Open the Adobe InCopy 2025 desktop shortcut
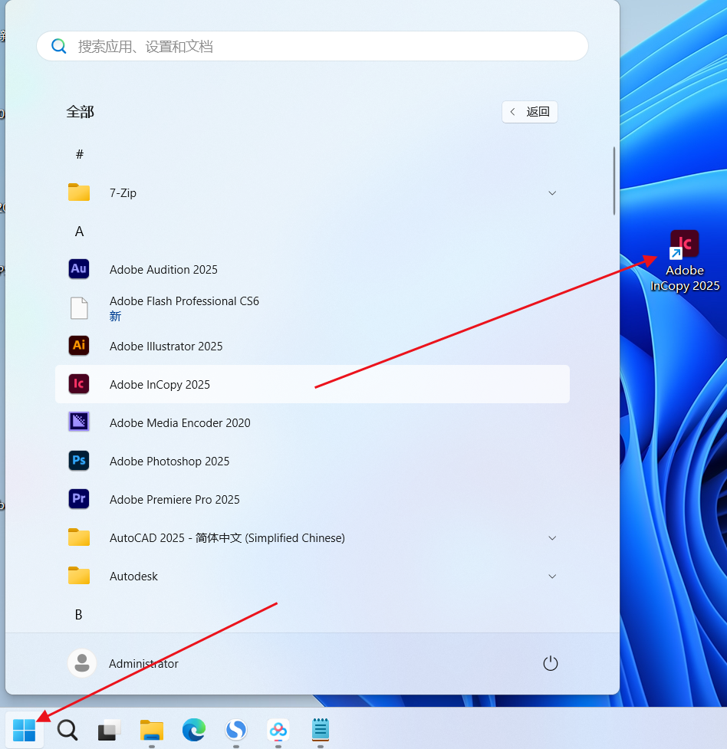This screenshot has height=749, width=727. tap(685, 261)
